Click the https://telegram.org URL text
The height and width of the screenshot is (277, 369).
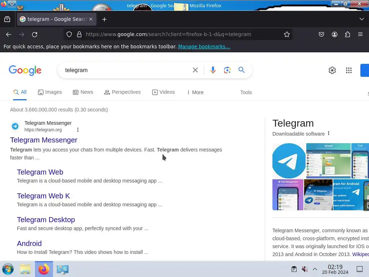click(x=43, y=130)
